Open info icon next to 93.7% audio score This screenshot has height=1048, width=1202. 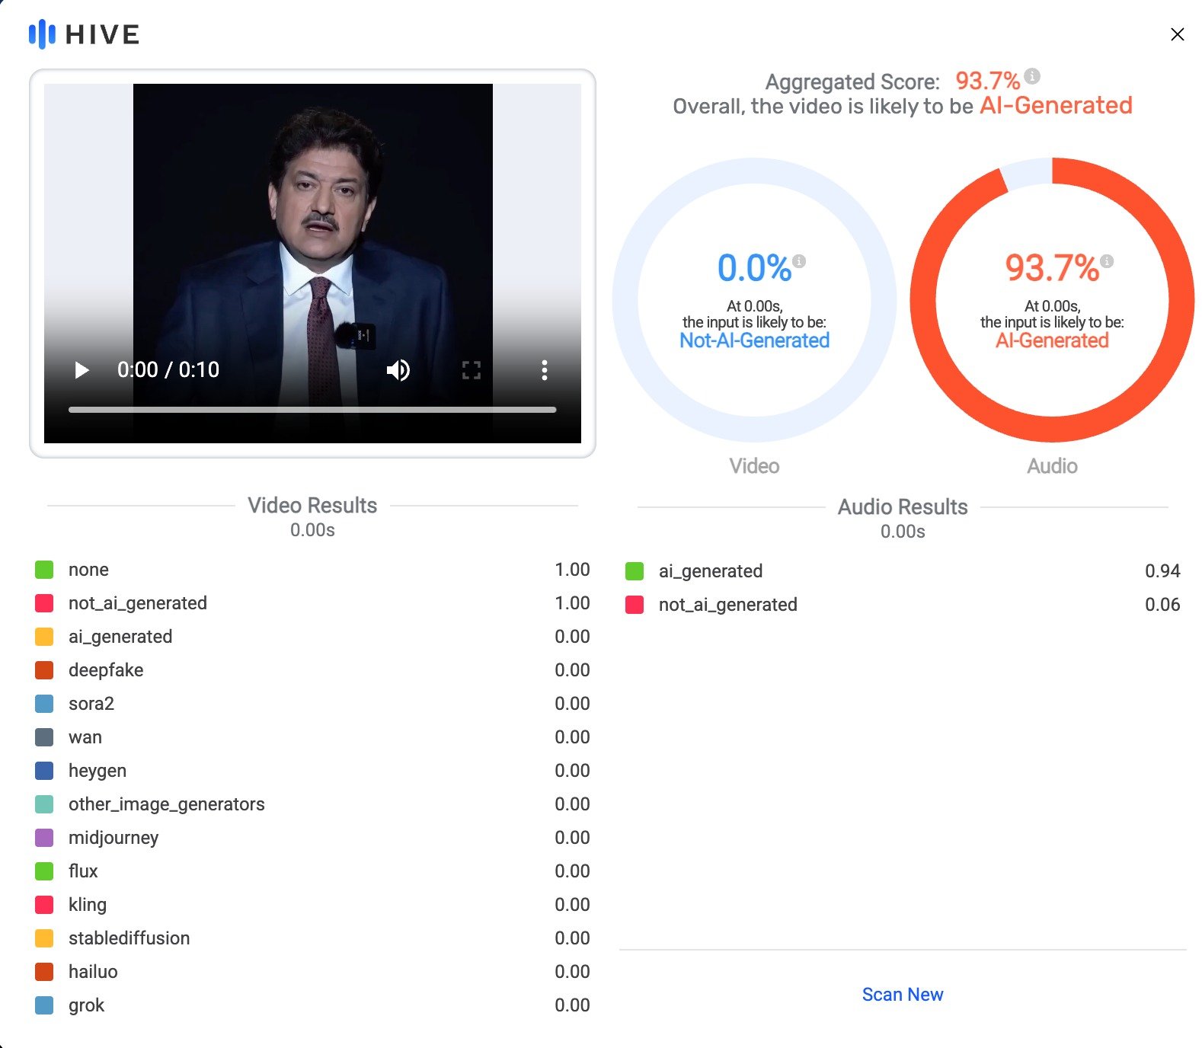click(x=1107, y=261)
